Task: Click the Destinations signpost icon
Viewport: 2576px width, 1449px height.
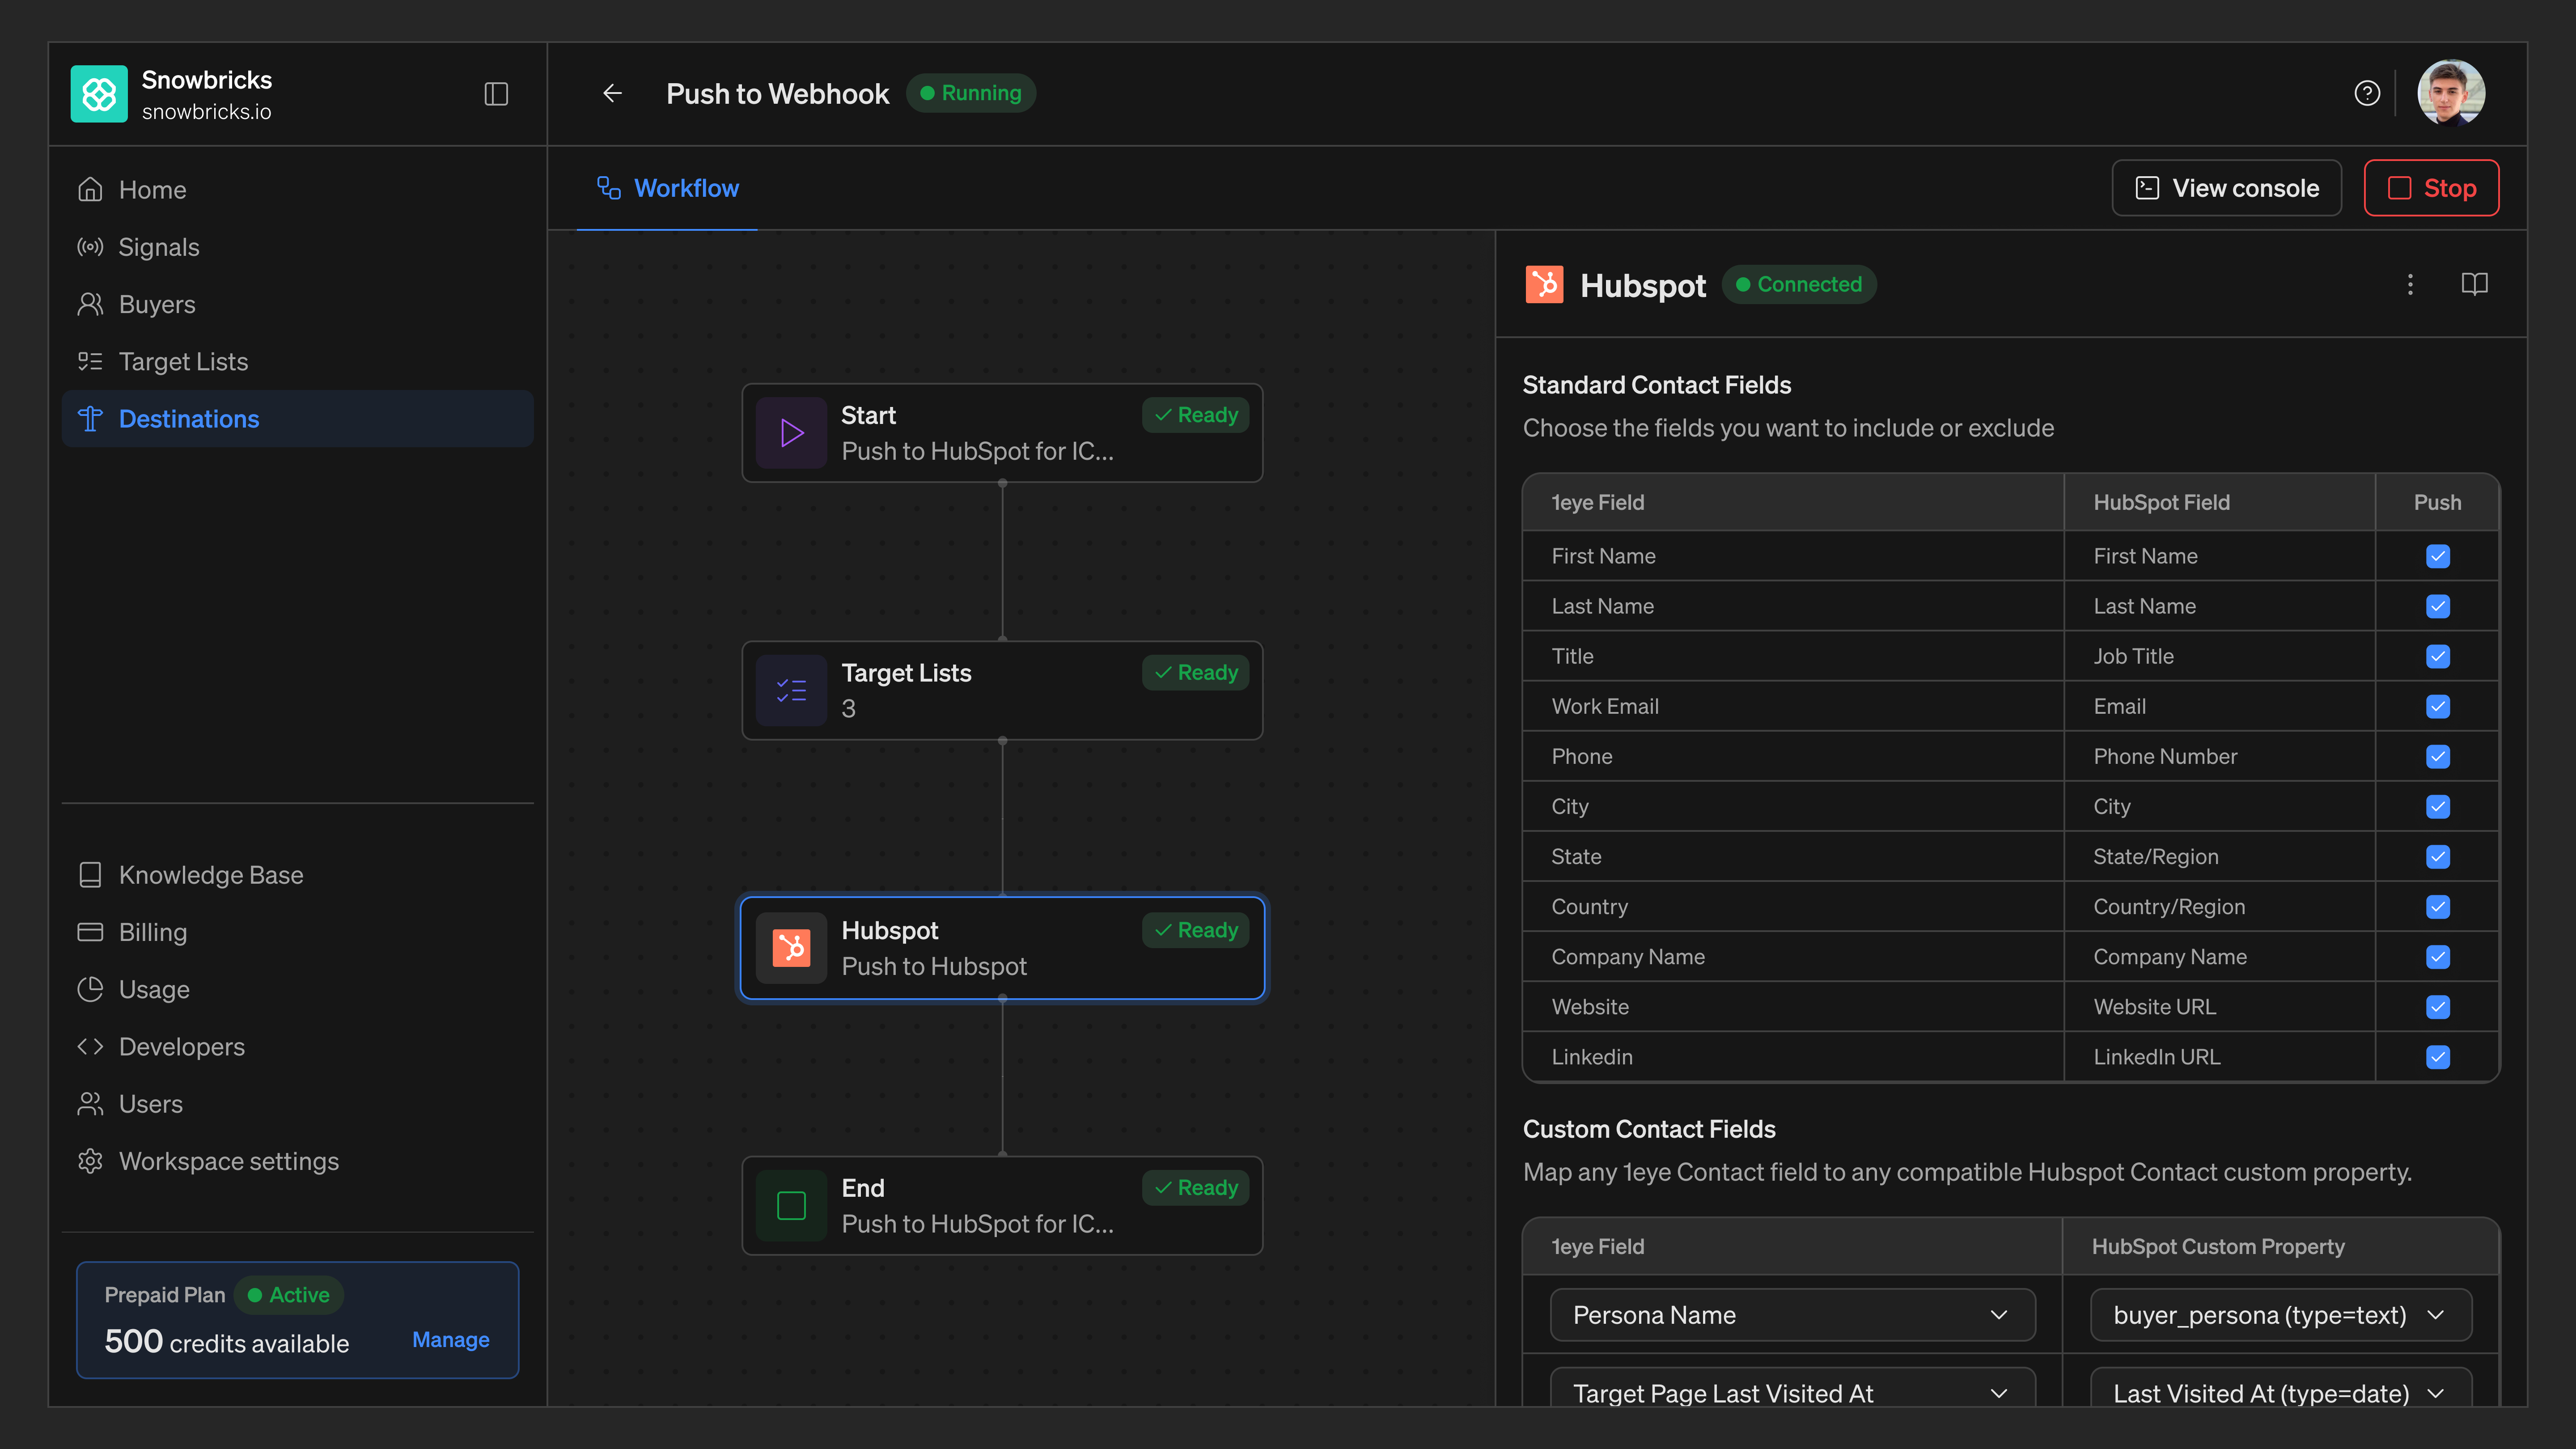Action: (x=90, y=419)
